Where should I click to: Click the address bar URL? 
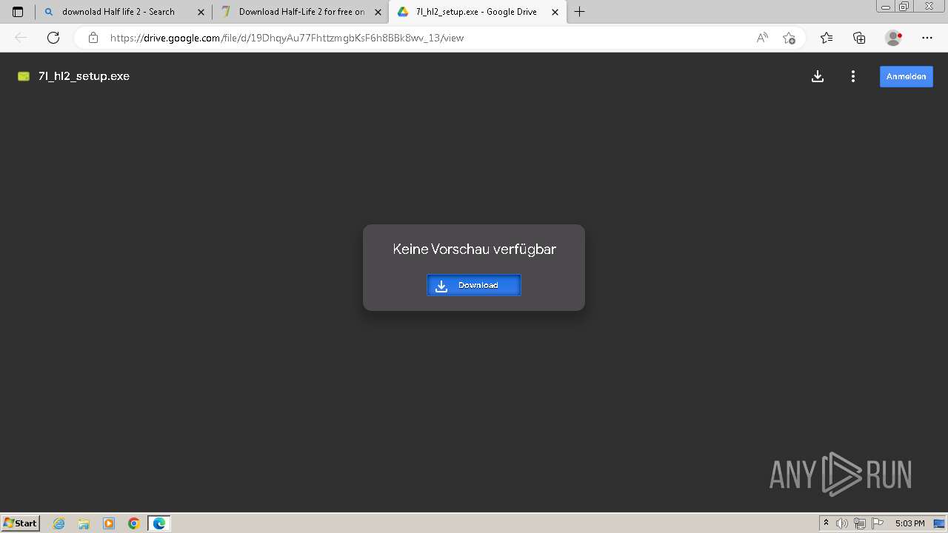click(287, 38)
